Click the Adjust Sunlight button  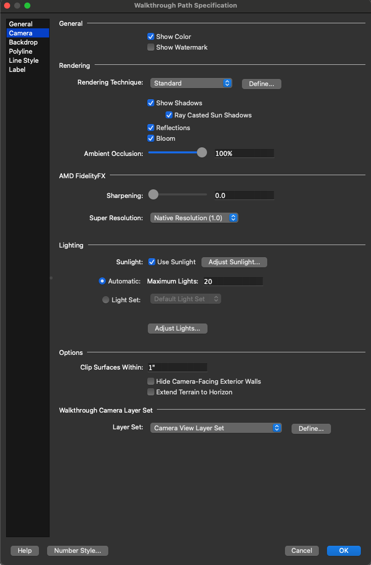(234, 262)
